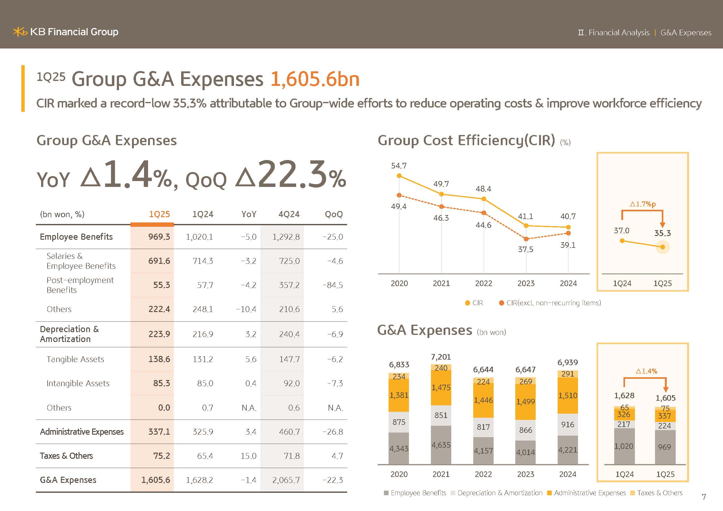723x511 pixels.
Task: Click the 4Q24 column header
Action: coord(289,214)
